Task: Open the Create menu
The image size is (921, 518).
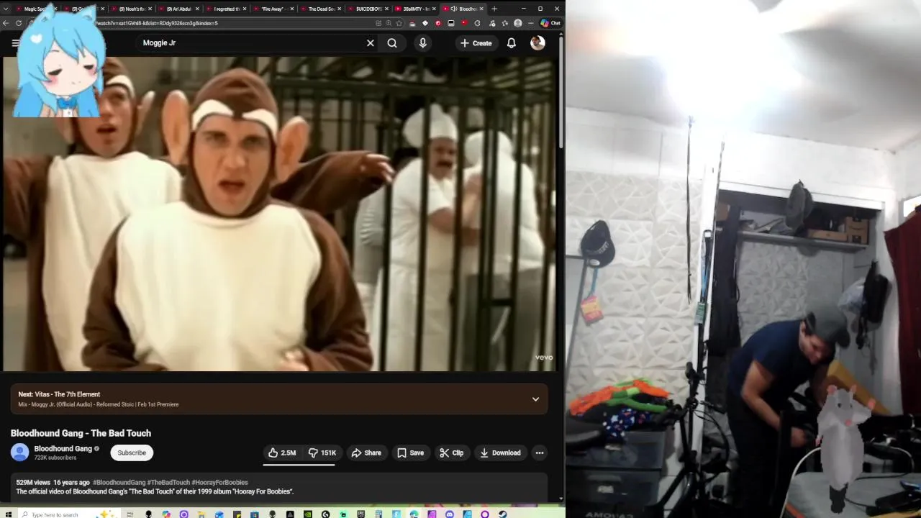Action: tap(476, 43)
